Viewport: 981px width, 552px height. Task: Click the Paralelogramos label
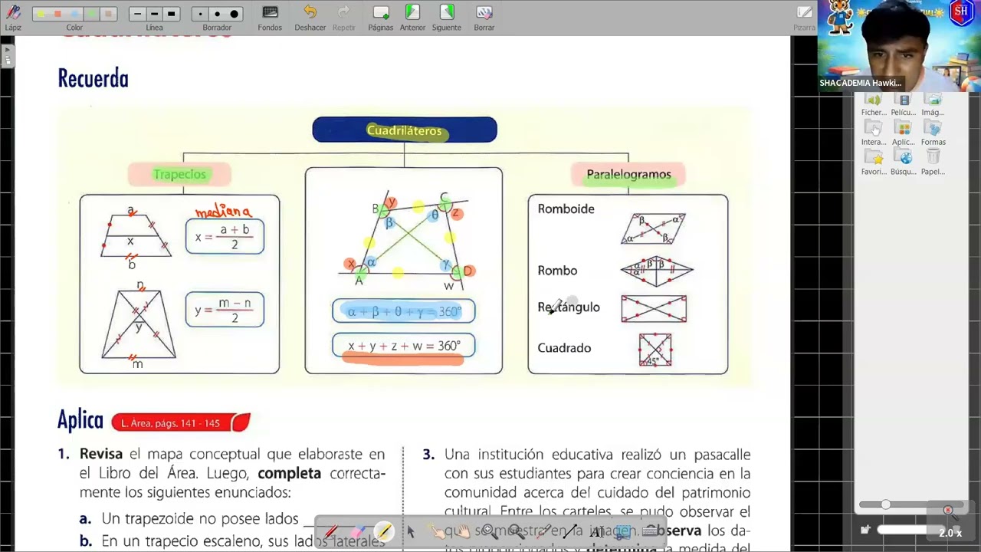pos(628,175)
